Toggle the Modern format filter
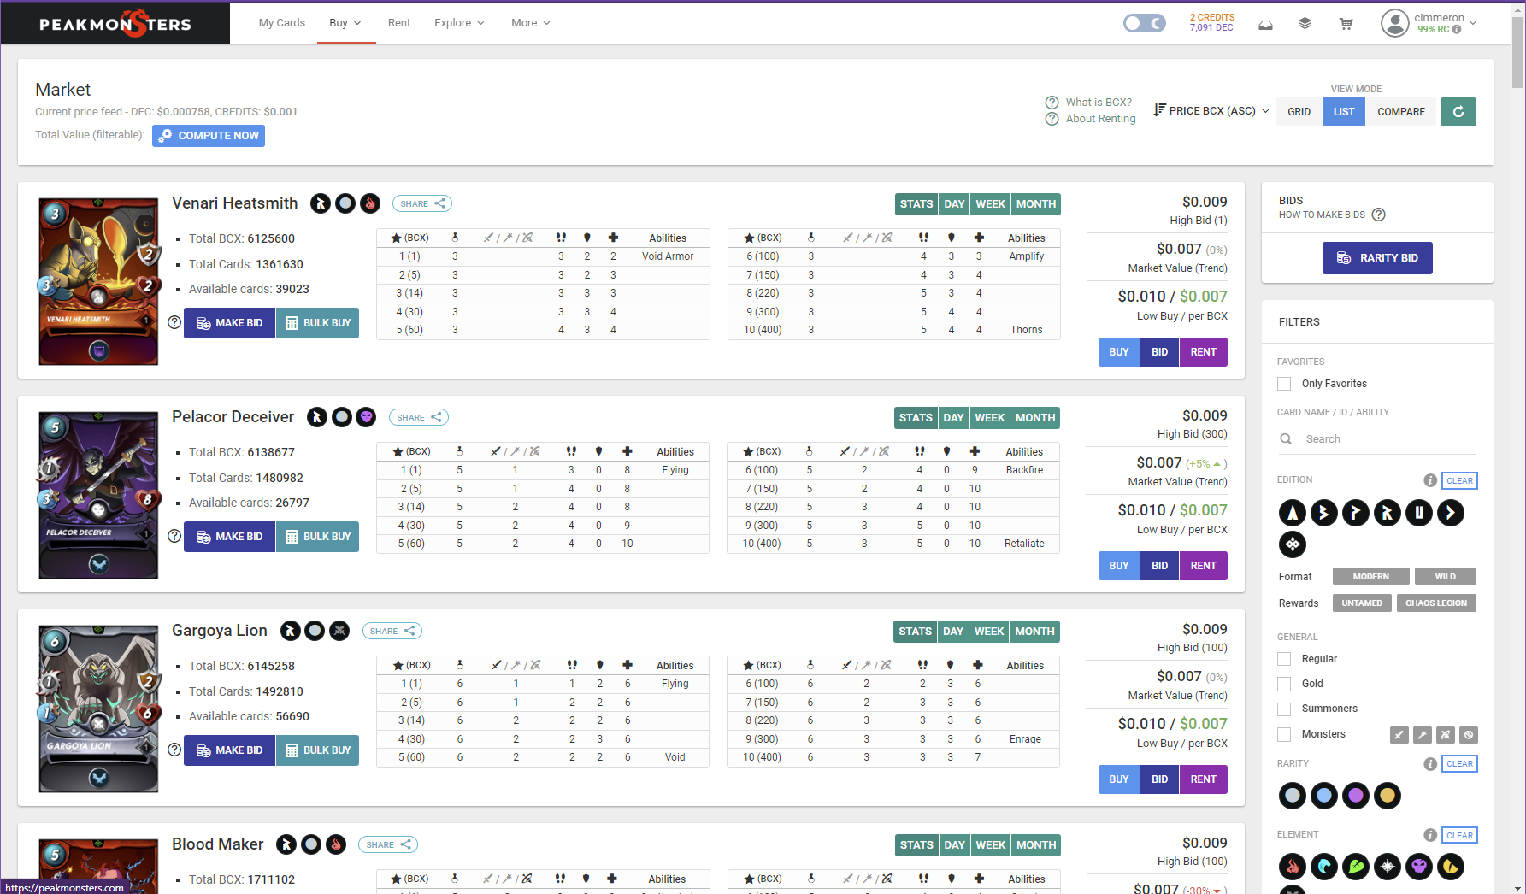This screenshot has height=894, width=1526. 1371,577
